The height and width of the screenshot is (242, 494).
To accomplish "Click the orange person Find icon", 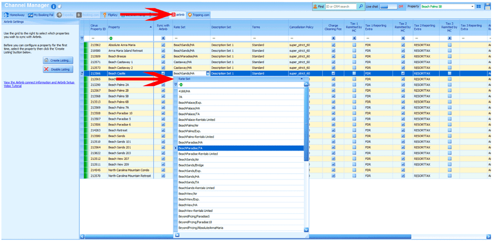I will 315,6.
